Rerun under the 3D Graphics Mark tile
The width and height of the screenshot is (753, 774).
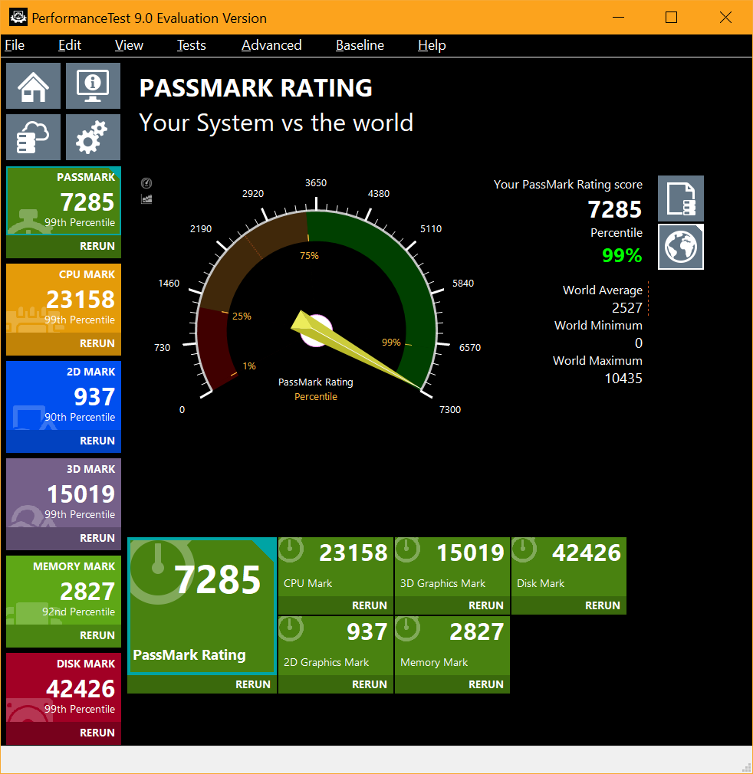click(452, 605)
